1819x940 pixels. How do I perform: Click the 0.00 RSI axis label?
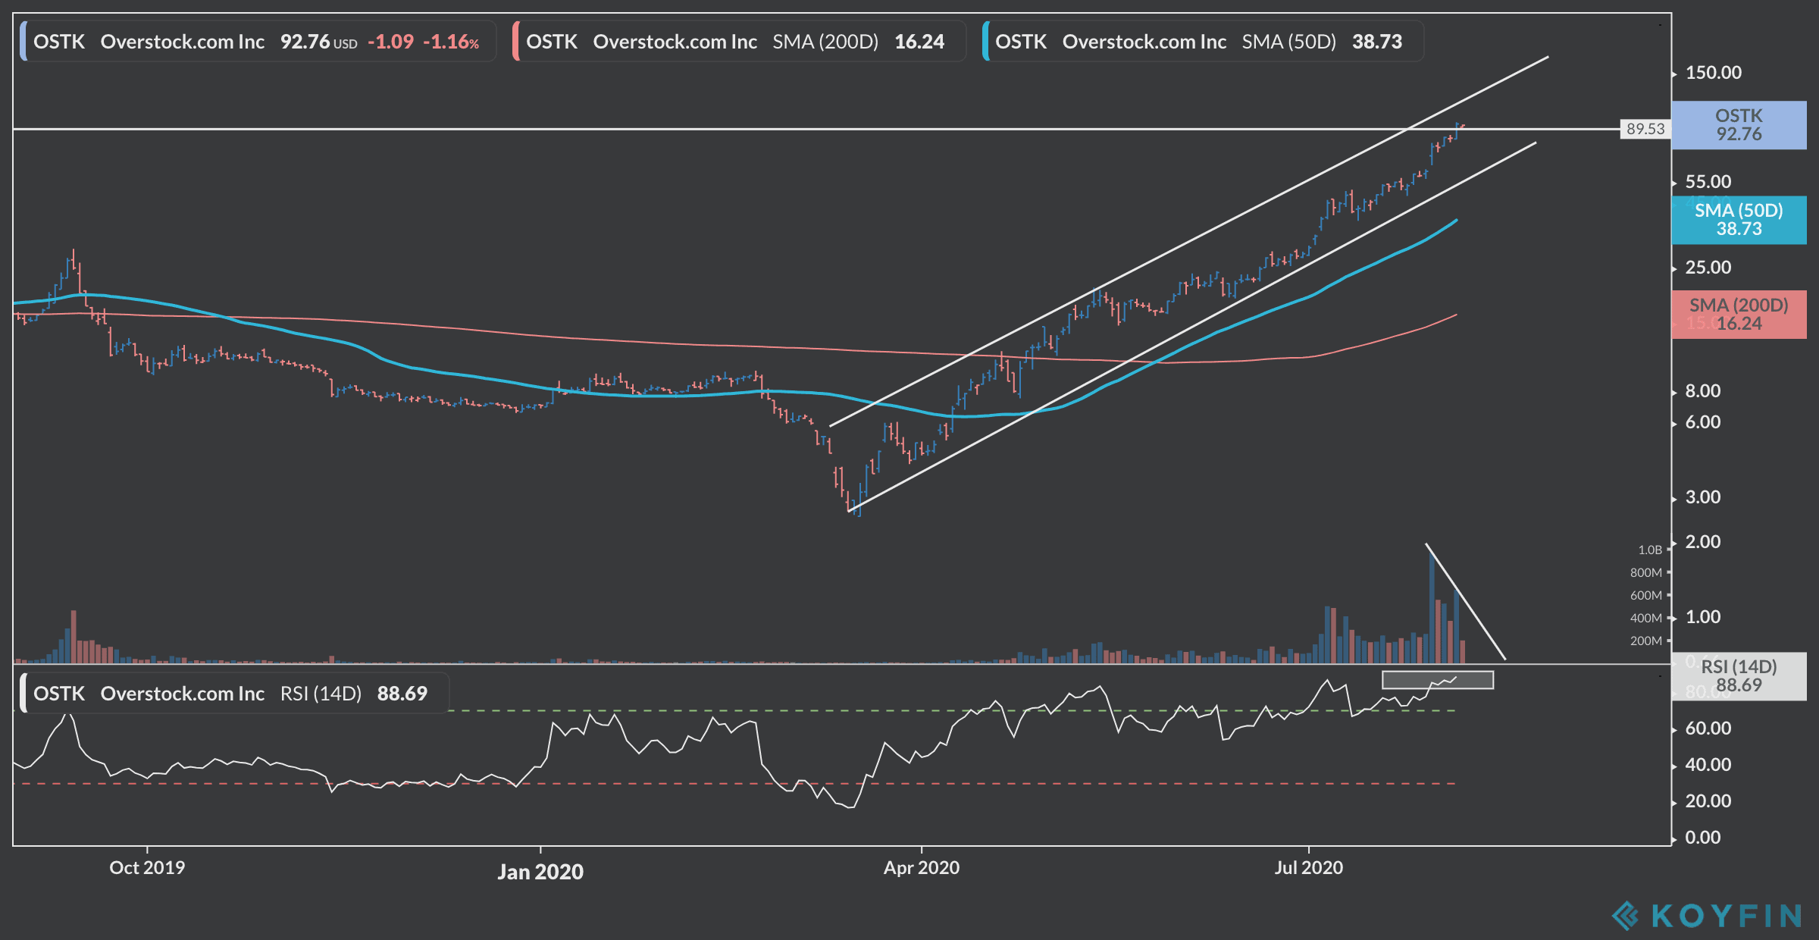pyautogui.click(x=1702, y=838)
